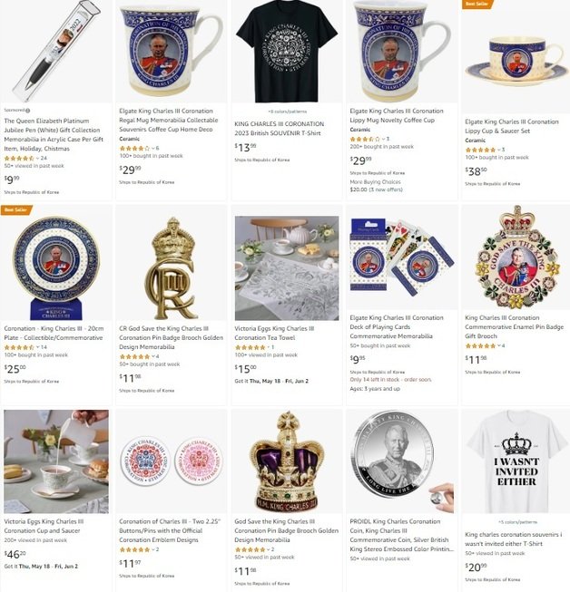Select the Best Seller badge on the 20cm plate
The height and width of the screenshot is (592, 570).
pos(16,209)
